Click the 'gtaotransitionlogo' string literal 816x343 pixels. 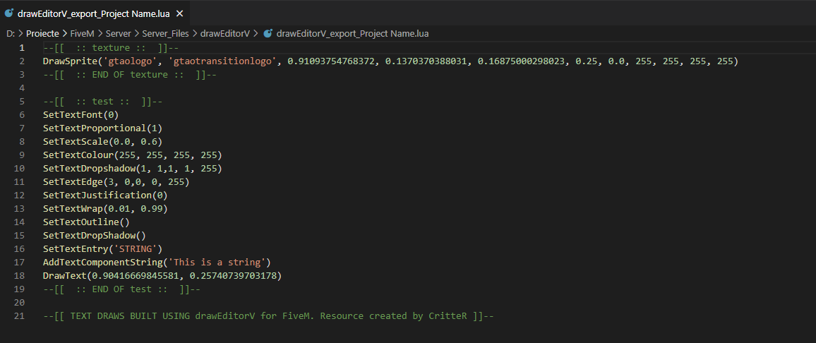(223, 61)
